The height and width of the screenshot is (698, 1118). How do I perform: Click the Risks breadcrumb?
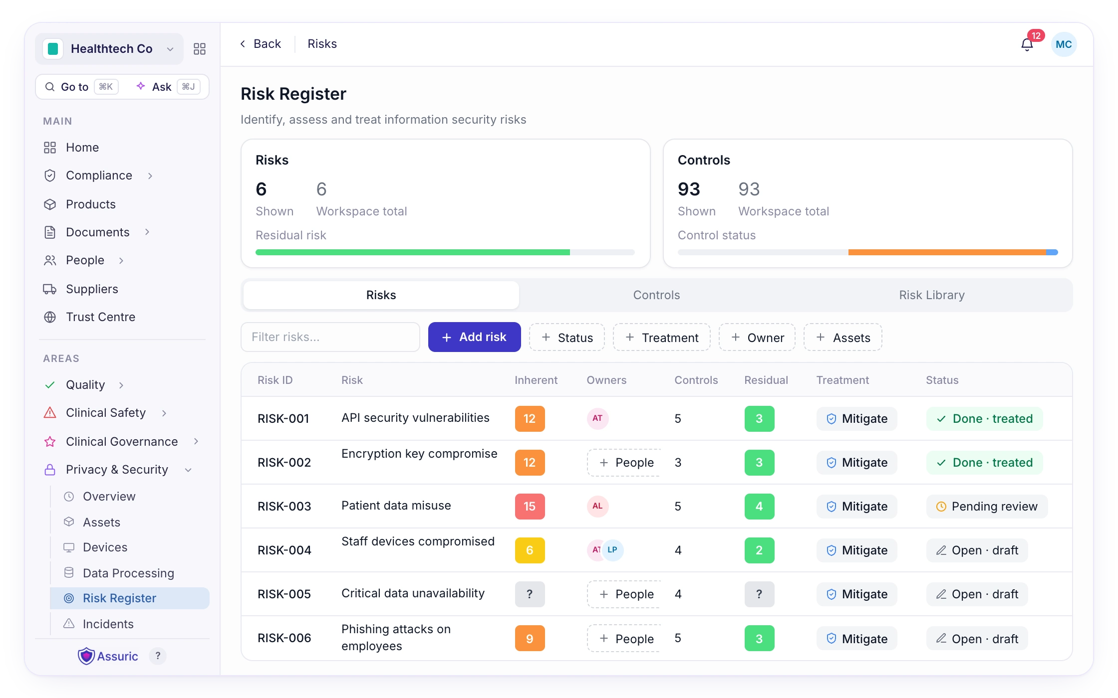[322, 44]
